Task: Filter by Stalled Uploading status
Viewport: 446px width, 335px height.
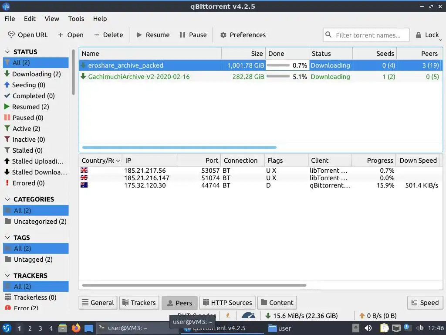Action: point(36,161)
